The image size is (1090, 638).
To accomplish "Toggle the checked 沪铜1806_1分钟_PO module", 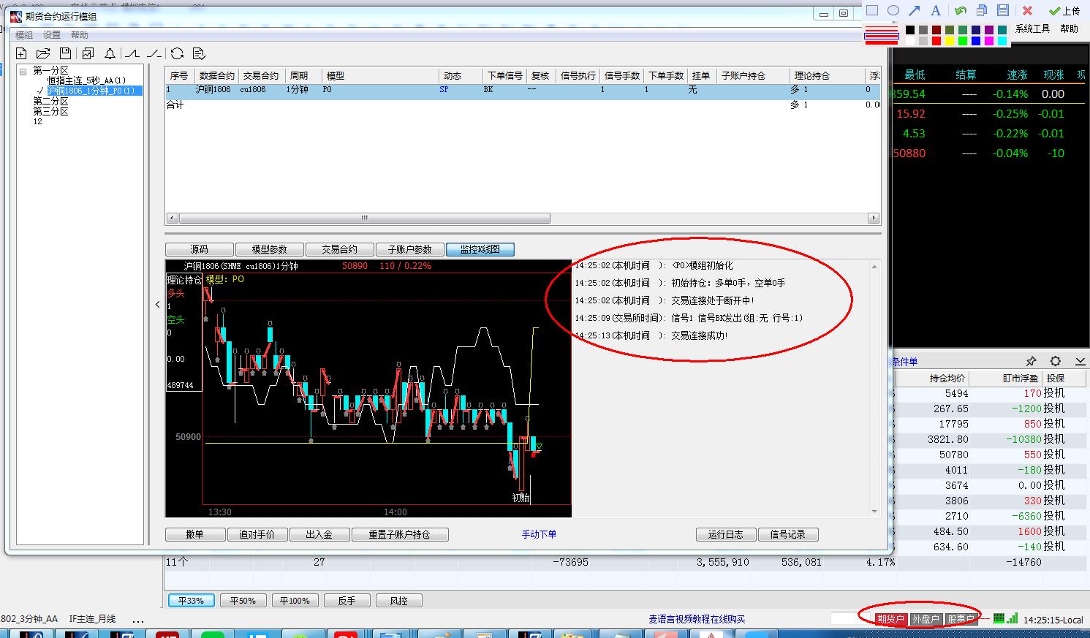I will click(42, 91).
